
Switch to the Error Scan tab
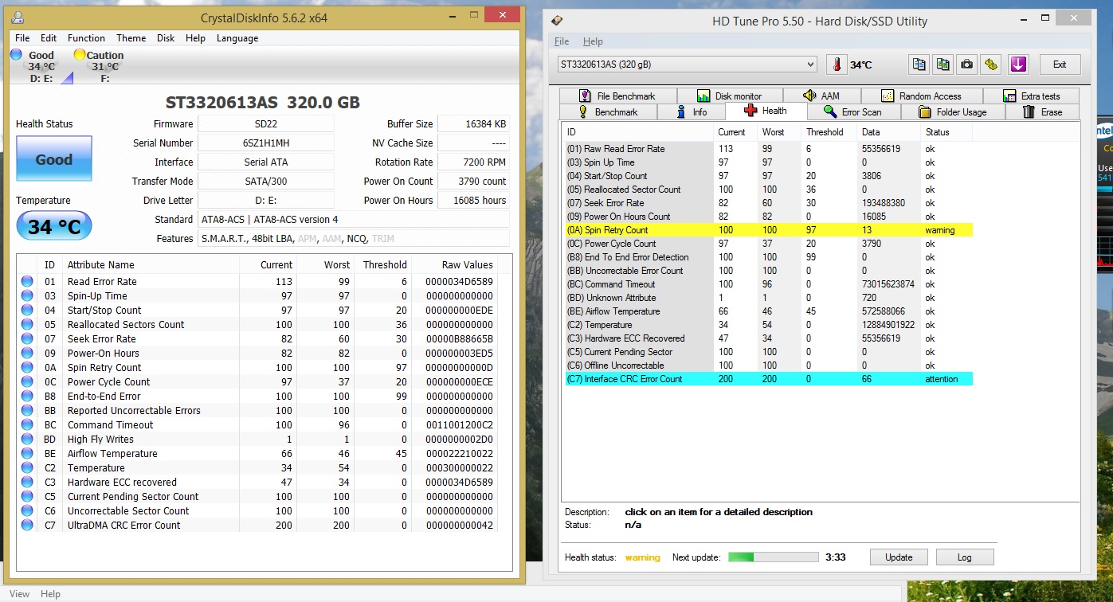click(852, 112)
